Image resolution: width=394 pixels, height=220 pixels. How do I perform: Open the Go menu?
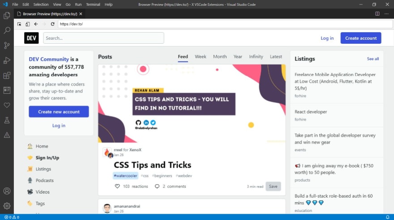(68, 4)
